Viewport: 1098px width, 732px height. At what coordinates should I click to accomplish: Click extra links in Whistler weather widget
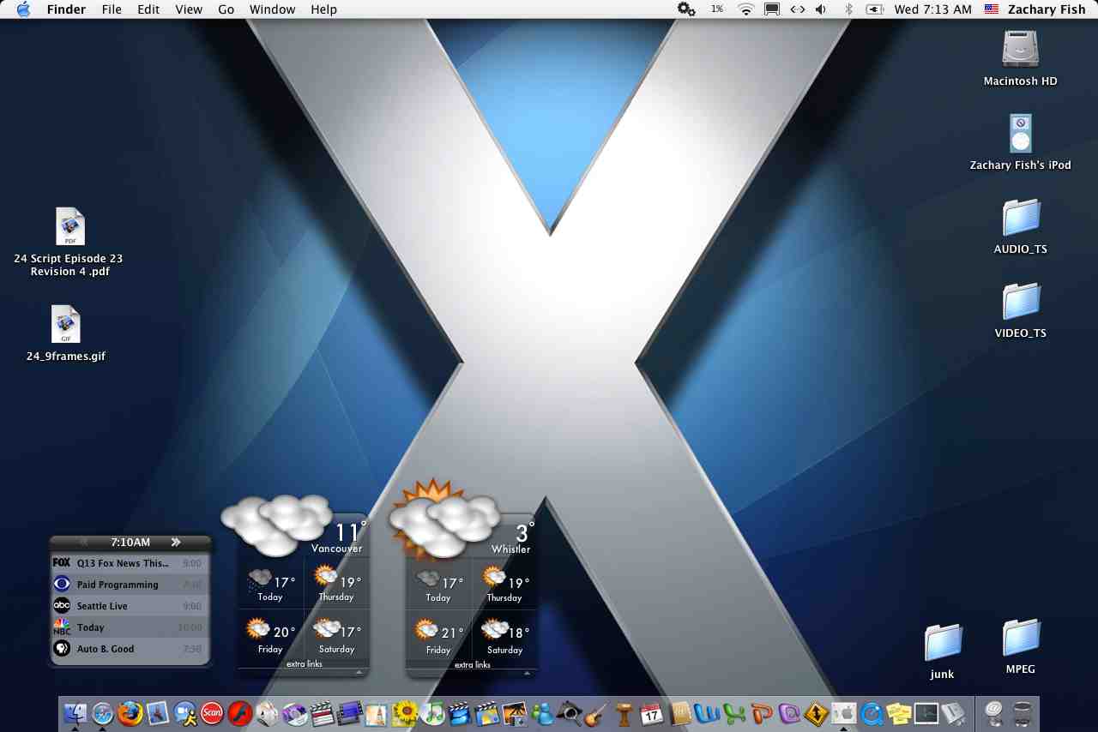[472, 665]
